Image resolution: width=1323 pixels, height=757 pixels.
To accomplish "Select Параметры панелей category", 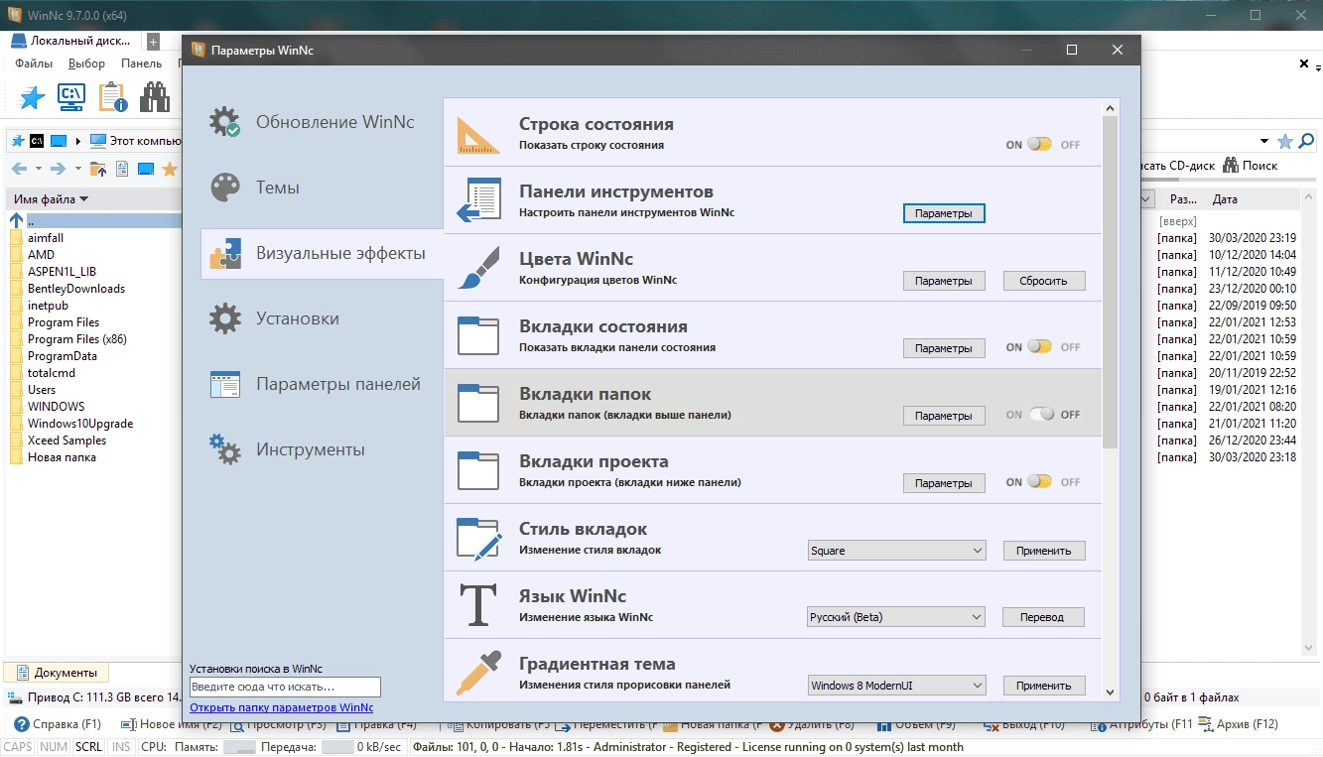I will point(322,384).
